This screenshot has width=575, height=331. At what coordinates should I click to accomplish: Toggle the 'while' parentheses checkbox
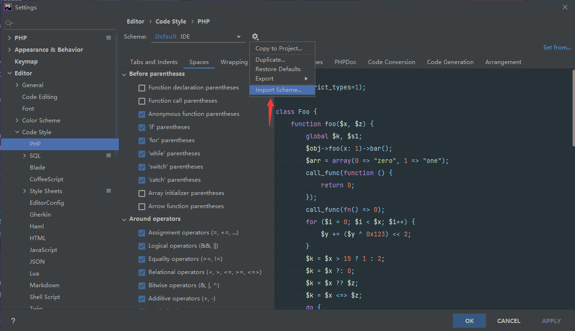142,153
